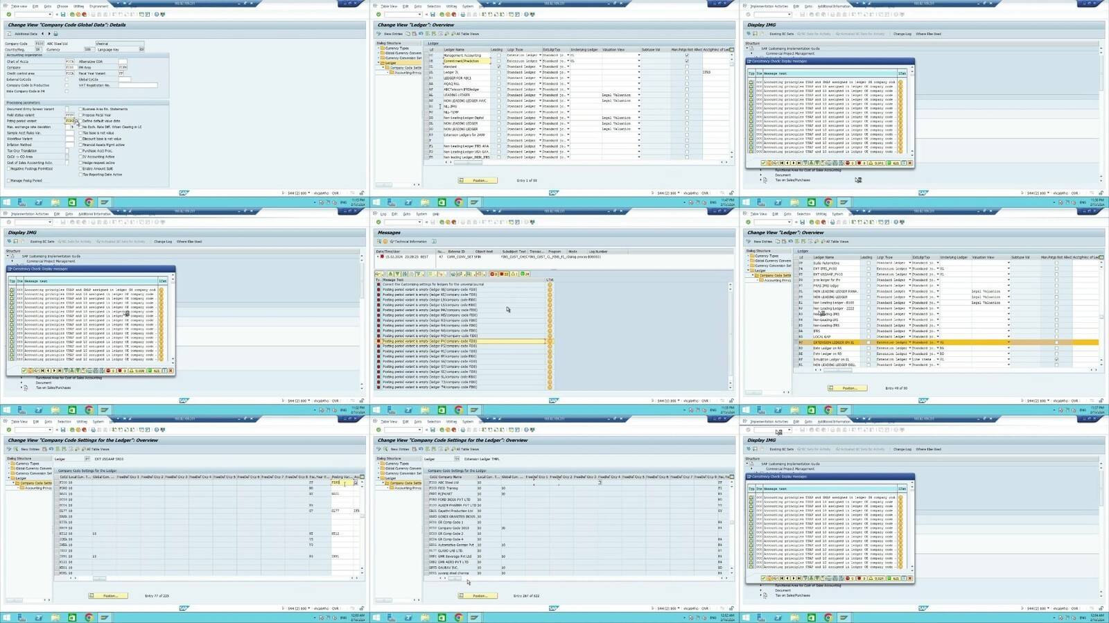Expand date/time log row in Messages window

point(378,256)
